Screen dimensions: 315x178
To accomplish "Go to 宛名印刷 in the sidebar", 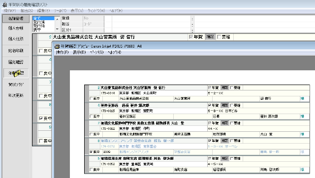I will 16,51.
